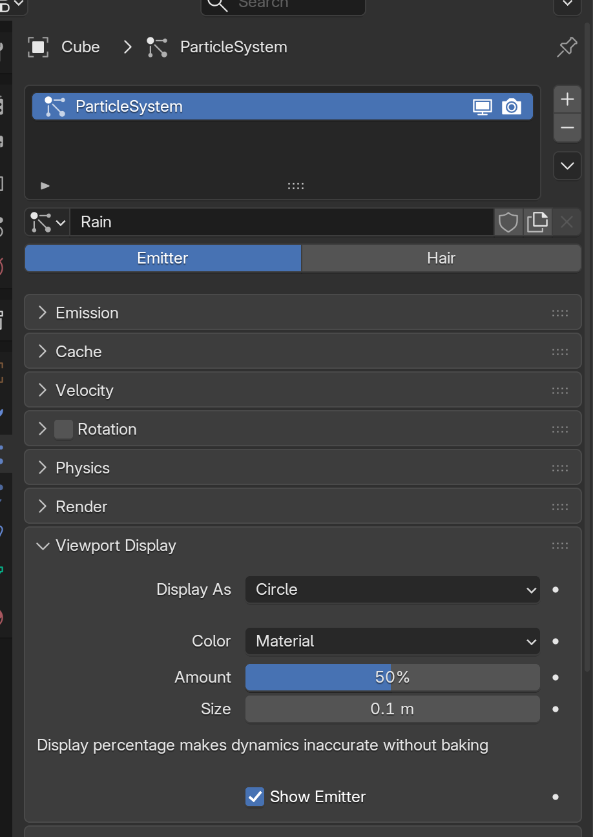Click the Render panel drag grip
The width and height of the screenshot is (593, 837).
click(560, 507)
